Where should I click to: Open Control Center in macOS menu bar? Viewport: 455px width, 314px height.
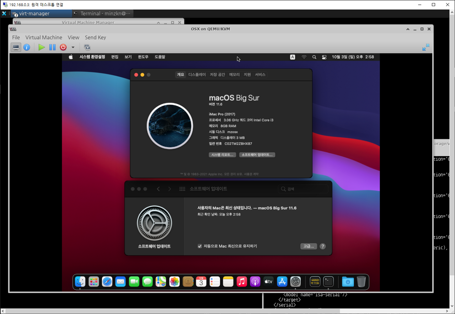324,57
